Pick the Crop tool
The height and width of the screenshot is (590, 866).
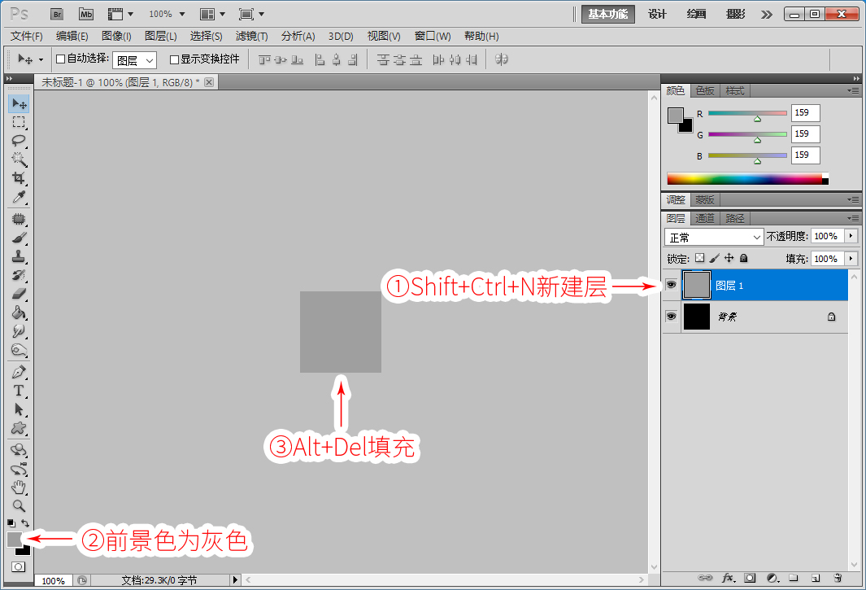coord(19,178)
